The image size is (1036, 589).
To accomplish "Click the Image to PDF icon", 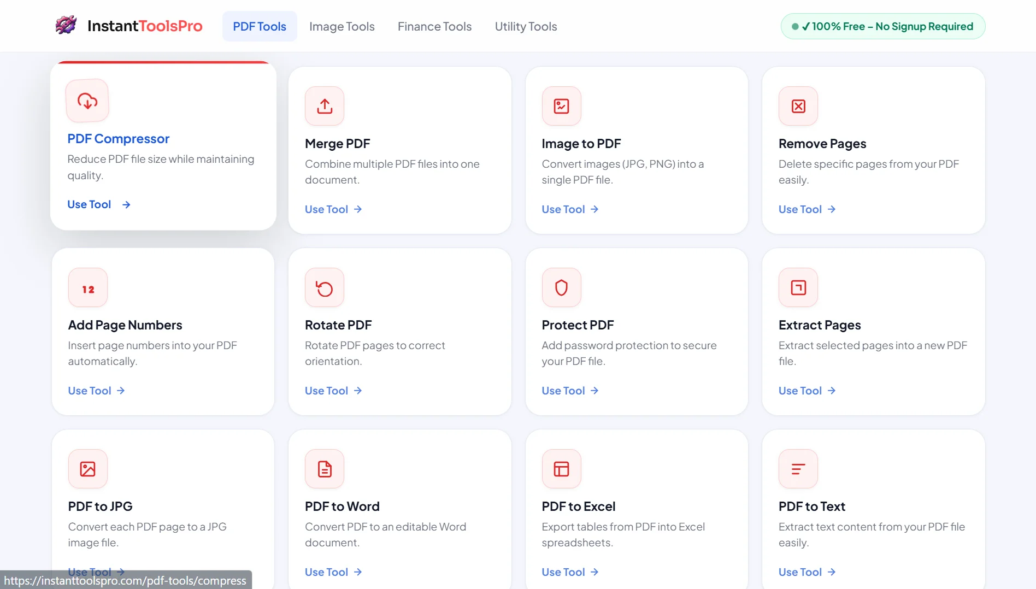I will pyautogui.click(x=561, y=106).
